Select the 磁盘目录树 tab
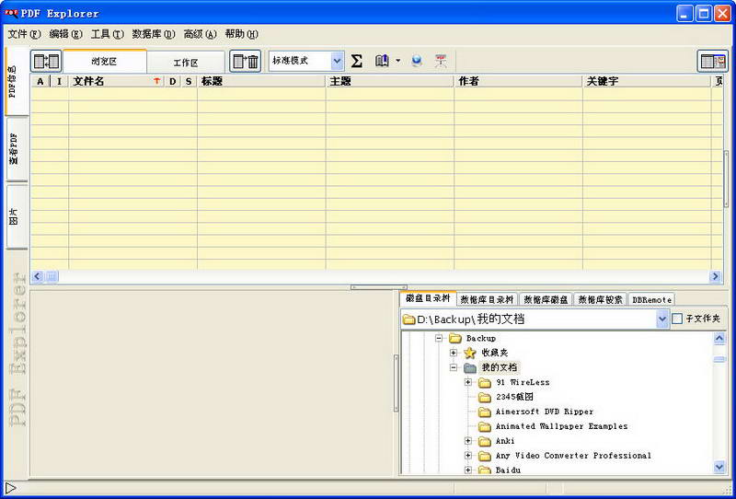 pyautogui.click(x=428, y=298)
